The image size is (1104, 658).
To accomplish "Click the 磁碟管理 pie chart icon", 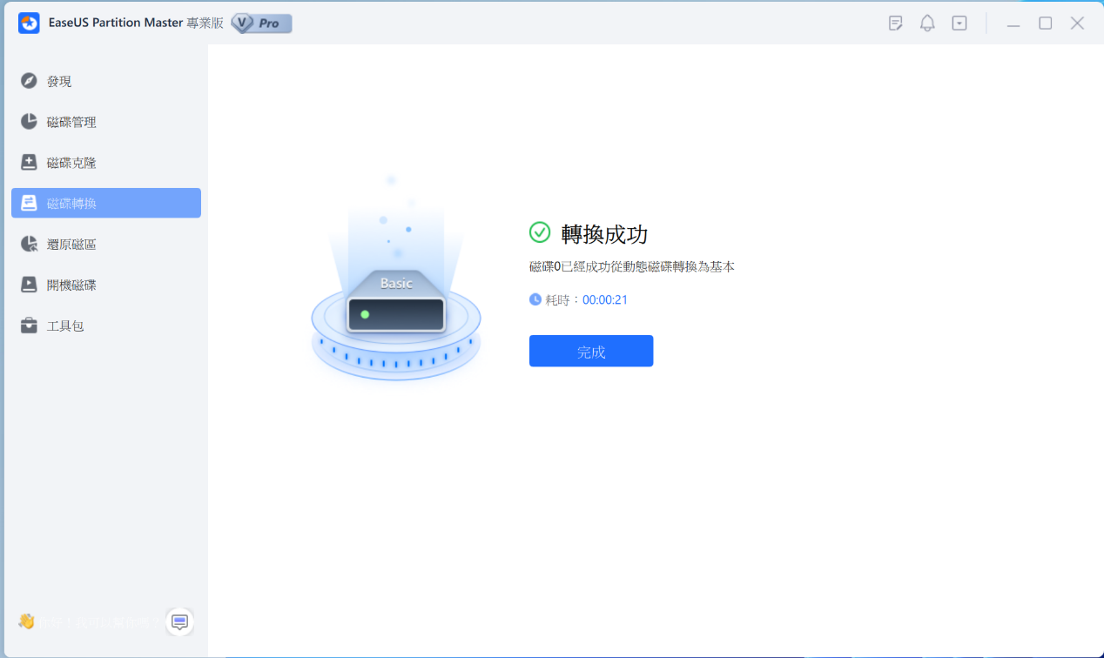I will point(30,122).
